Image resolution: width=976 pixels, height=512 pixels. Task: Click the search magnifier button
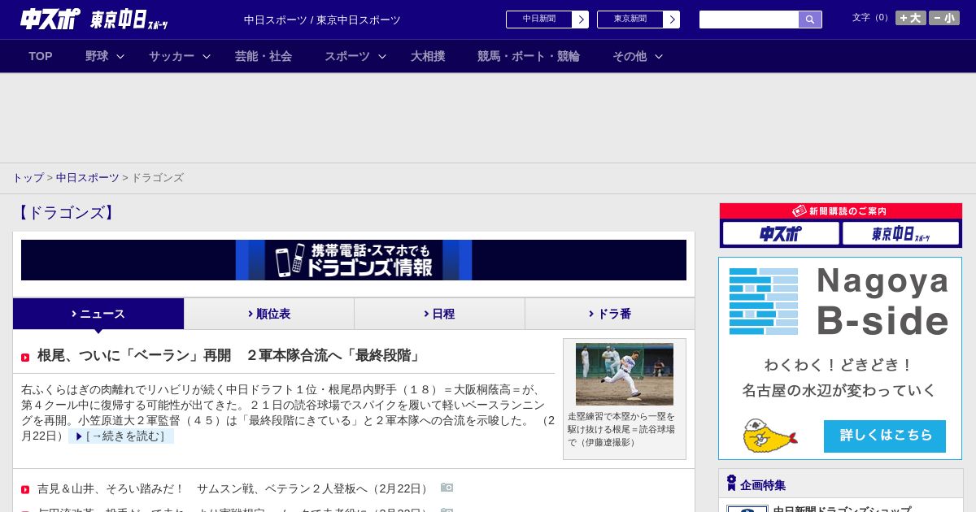pyautogui.click(x=810, y=20)
